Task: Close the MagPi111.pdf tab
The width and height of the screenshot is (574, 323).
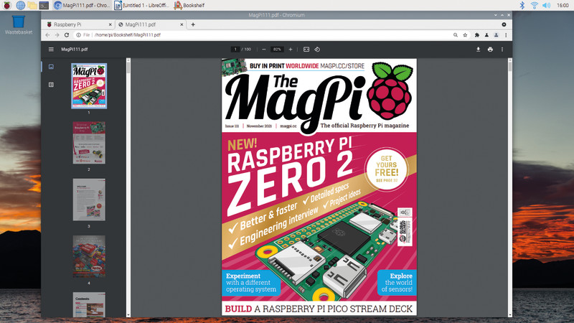Action: pos(182,24)
